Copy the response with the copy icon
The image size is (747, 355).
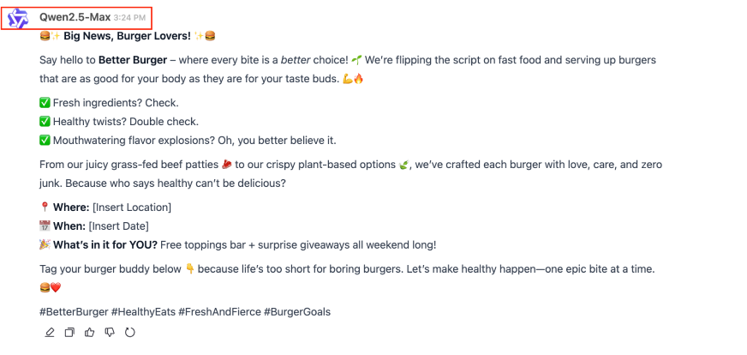70,333
